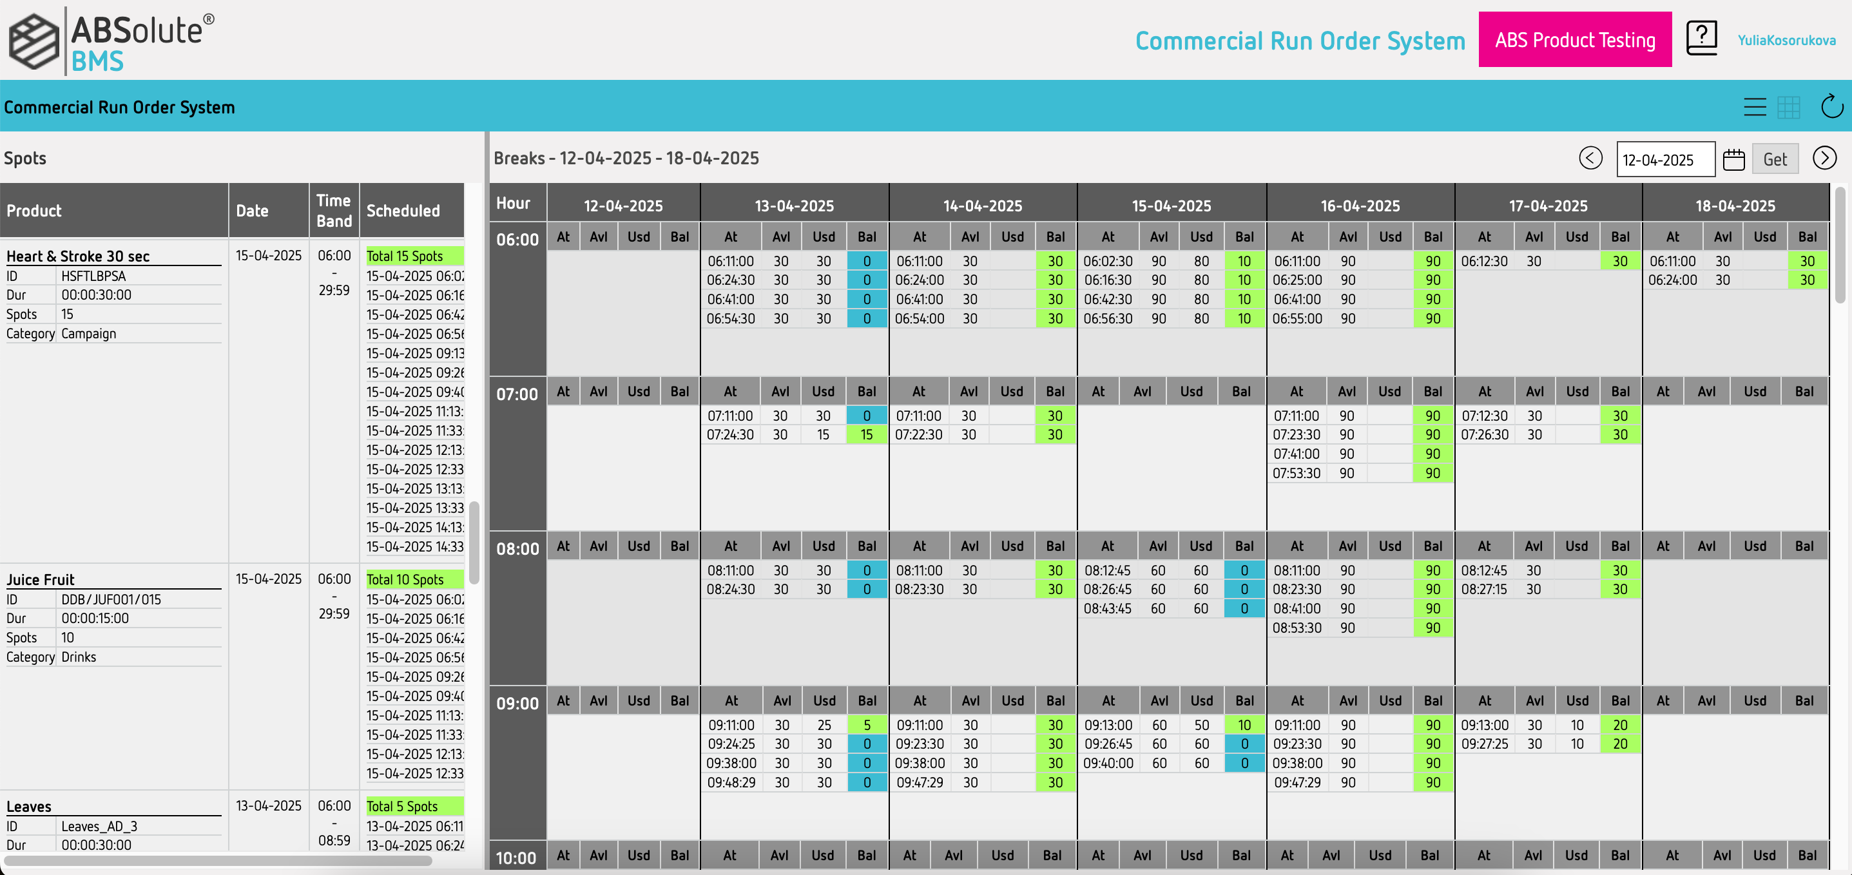Click the ABSolute BMS cube logo
The image size is (1852, 875).
click(x=33, y=42)
